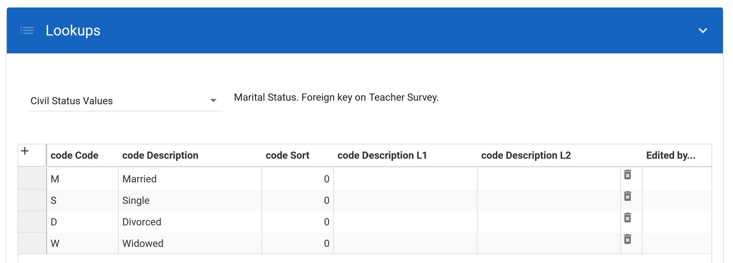Click the code Description L1 header

coord(382,155)
